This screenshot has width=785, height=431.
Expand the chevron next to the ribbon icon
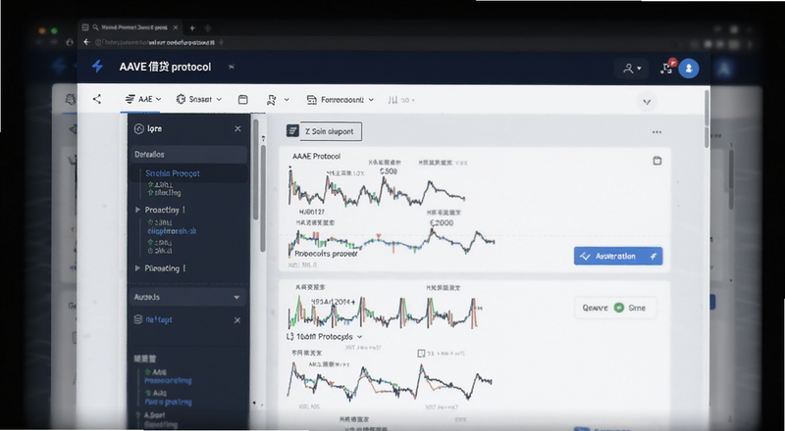coord(287,100)
